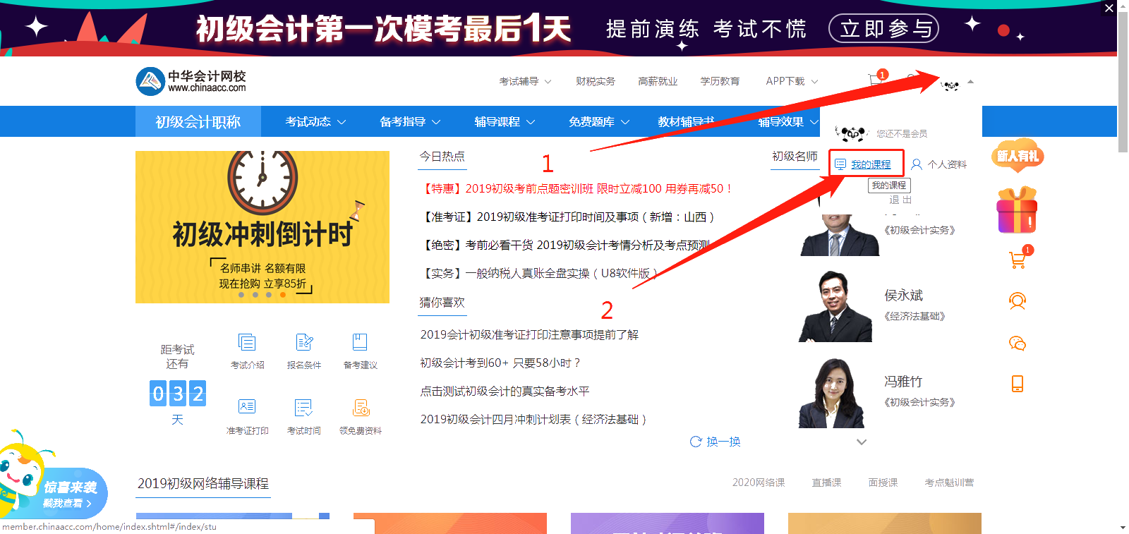Open the orange sidebar cart icon
The image size is (1129, 534).
tap(1018, 260)
